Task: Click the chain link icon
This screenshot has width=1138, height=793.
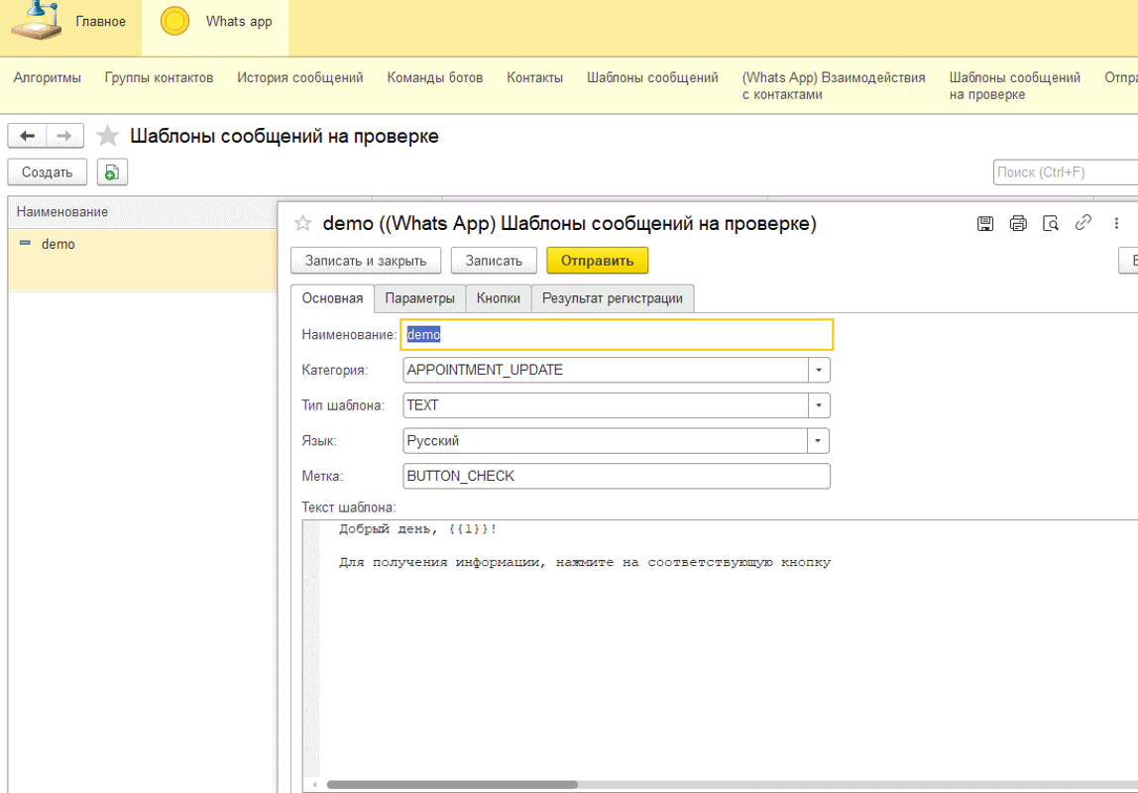Action: pos(1082,223)
